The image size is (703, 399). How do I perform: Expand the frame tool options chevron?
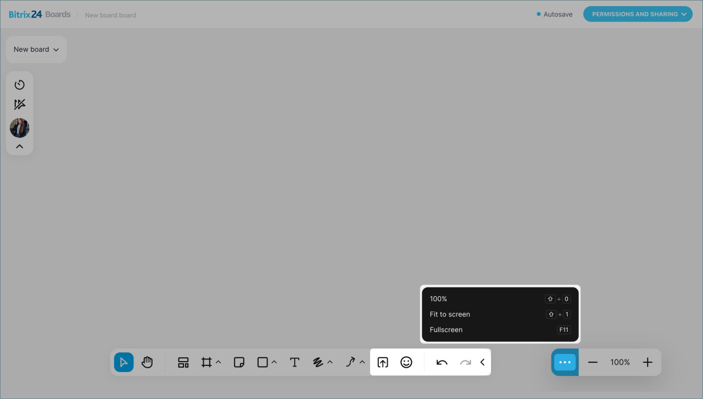point(219,362)
